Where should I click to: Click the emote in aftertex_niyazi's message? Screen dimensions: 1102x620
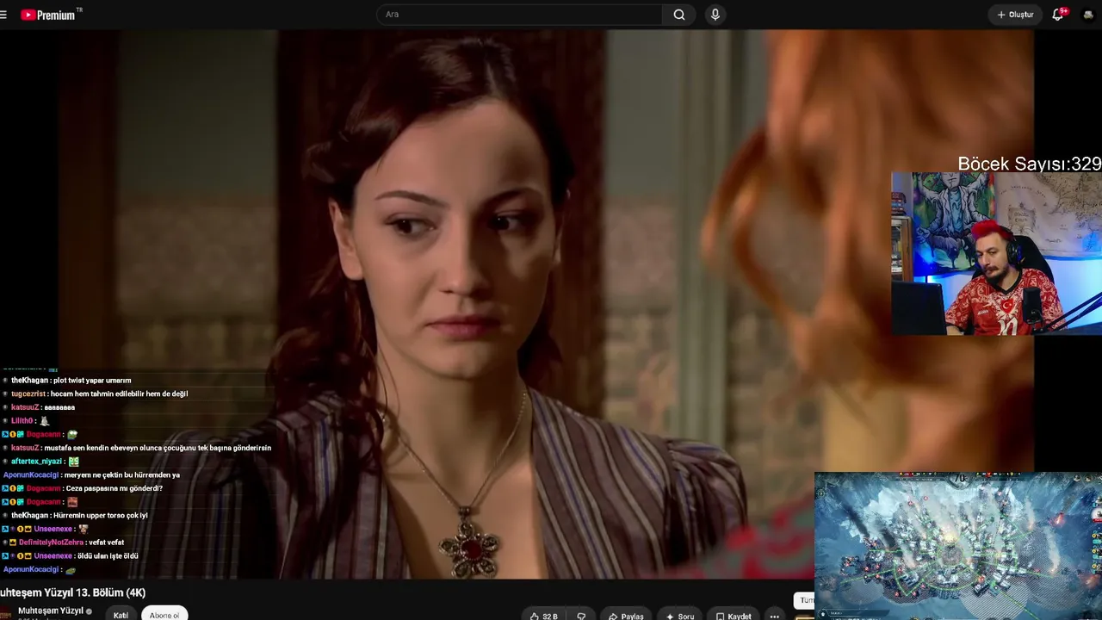tap(74, 462)
